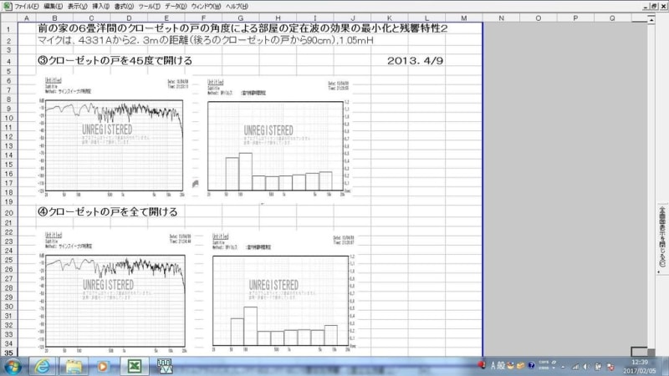This screenshot has width=669, height=376.
Task: Open the 表示 (View) menu
Action: [x=77, y=7]
